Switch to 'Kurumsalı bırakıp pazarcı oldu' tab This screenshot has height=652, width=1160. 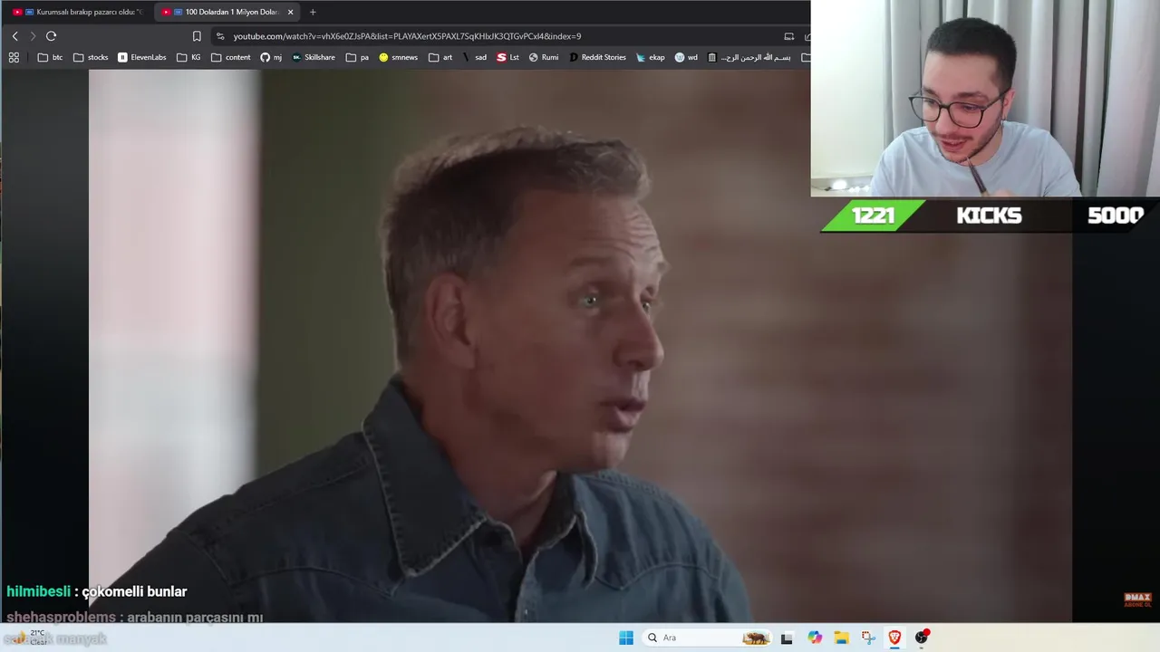click(78, 12)
